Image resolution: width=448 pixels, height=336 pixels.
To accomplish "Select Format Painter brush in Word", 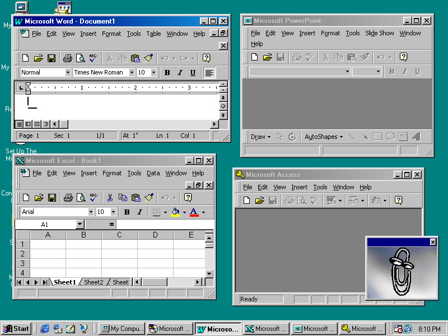I will [x=148, y=58].
